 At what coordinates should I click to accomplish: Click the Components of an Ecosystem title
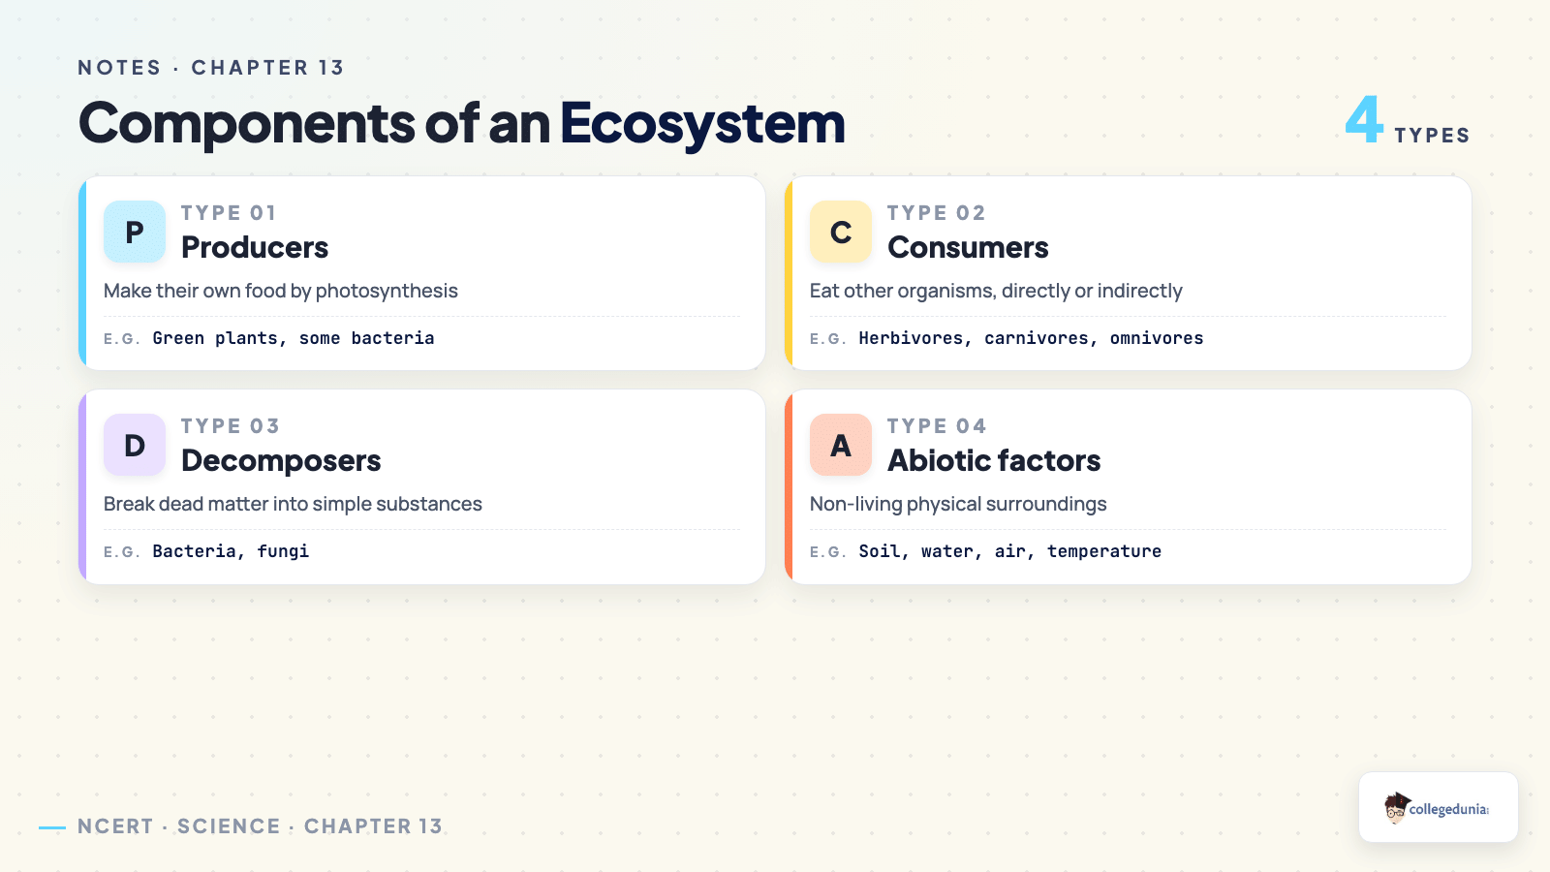462,123
